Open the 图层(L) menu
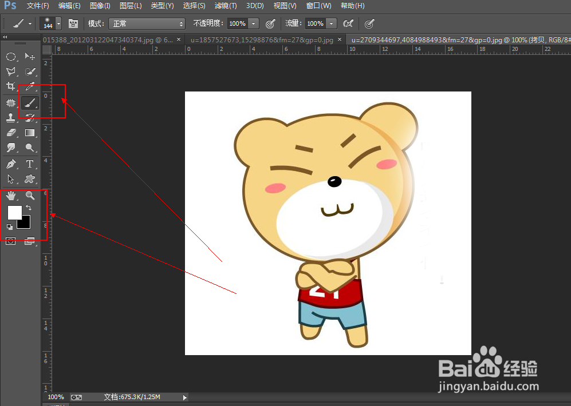This screenshot has width=571, height=406. point(131,6)
